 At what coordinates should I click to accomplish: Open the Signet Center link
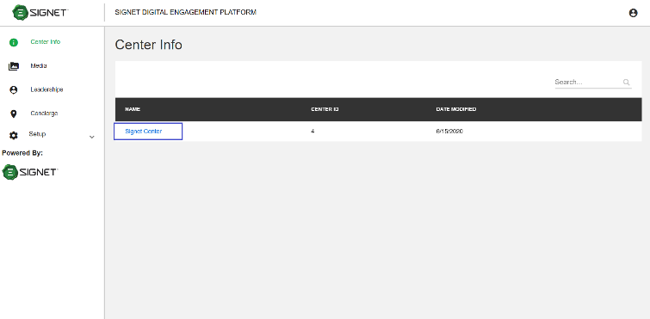144,132
